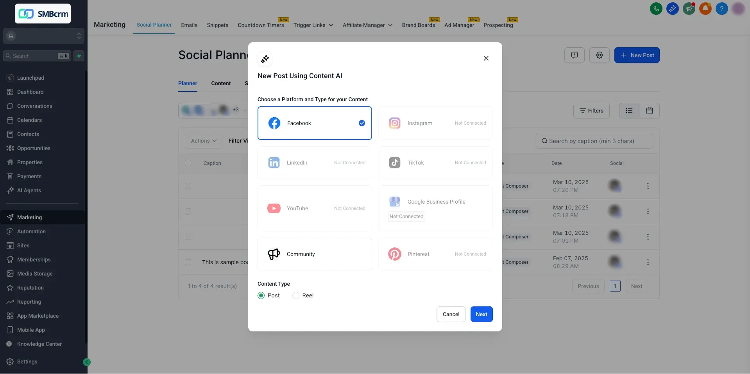Image resolution: width=750 pixels, height=374 pixels.
Task: Open row menu for Mar 10 07:01 PM post
Action: (648, 237)
